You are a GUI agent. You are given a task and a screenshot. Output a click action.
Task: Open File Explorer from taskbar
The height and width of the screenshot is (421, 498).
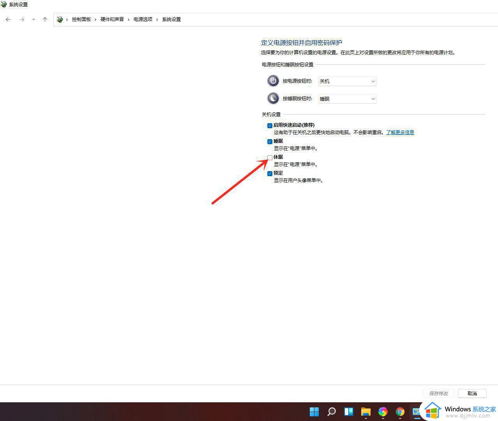click(366, 412)
